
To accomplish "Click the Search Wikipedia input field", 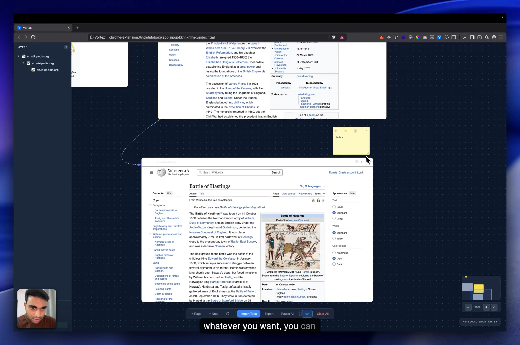I will click(x=233, y=173).
